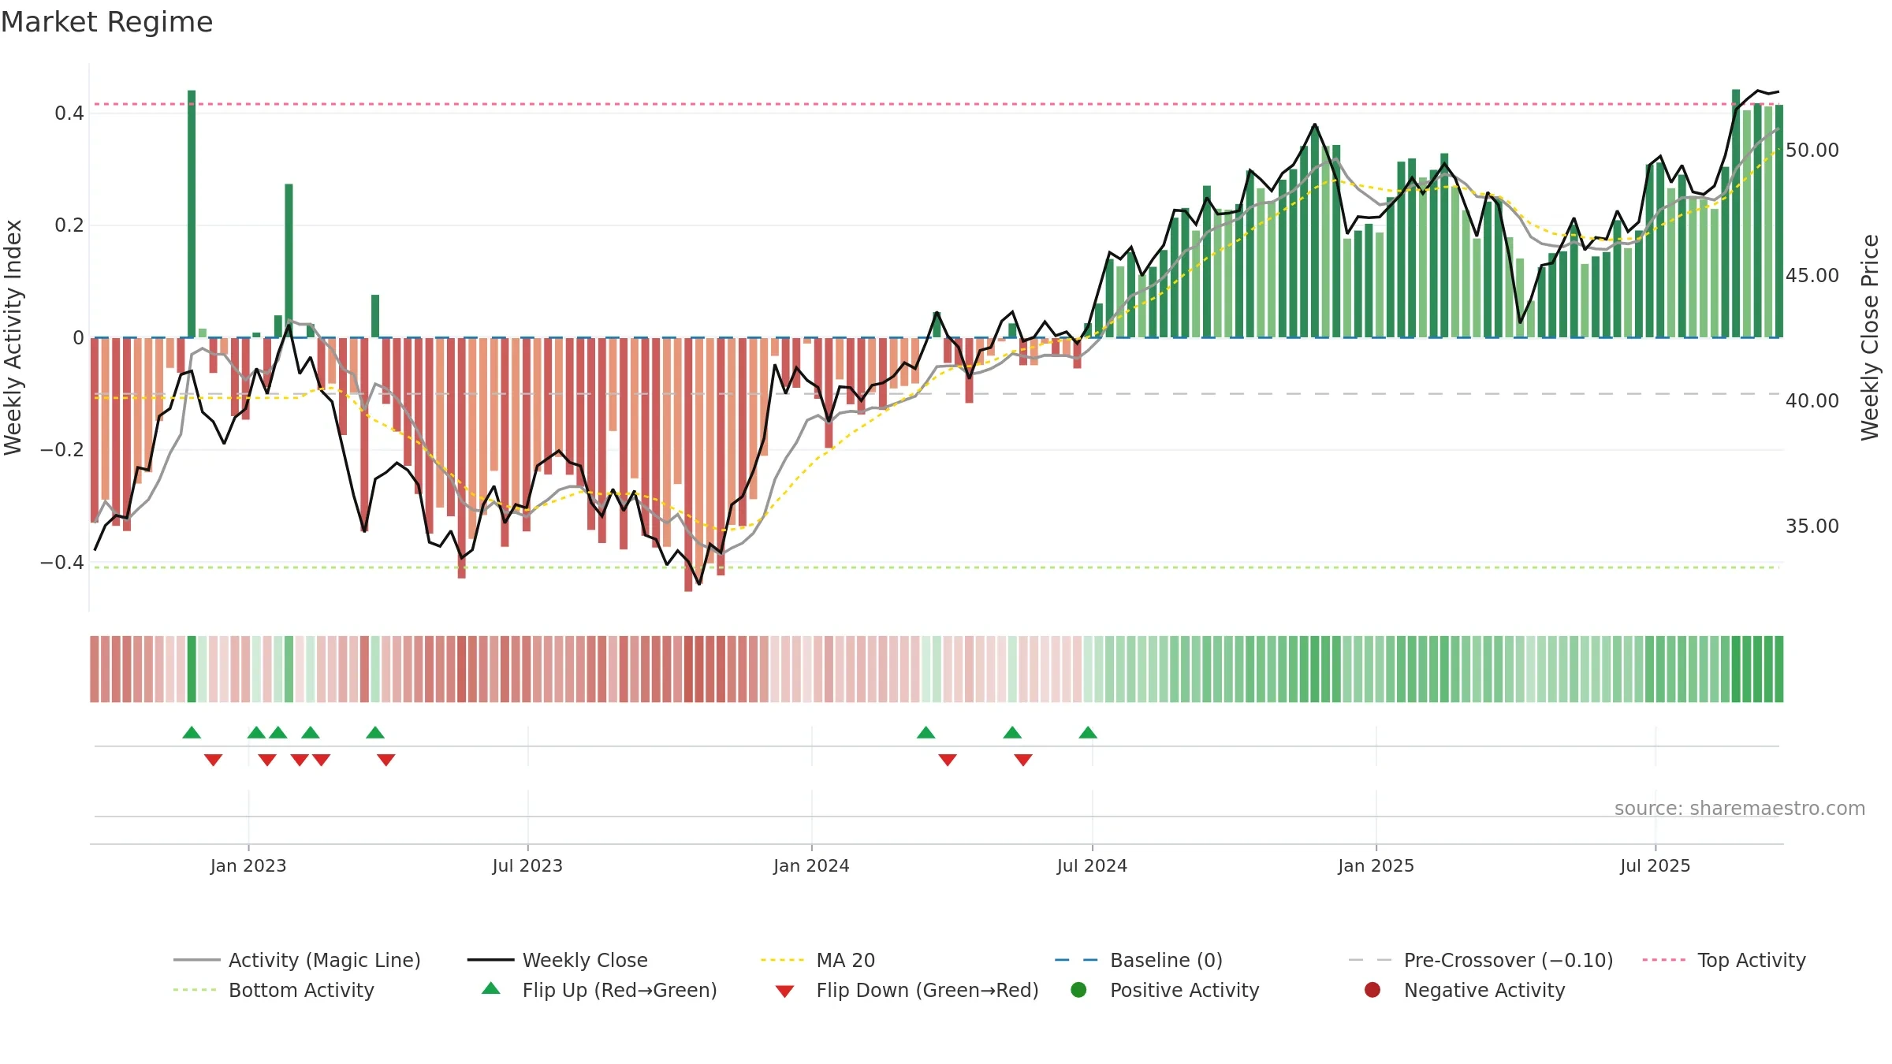Click the Positive Activity legend label
1892x1064 pixels.
(x=1185, y=990)
